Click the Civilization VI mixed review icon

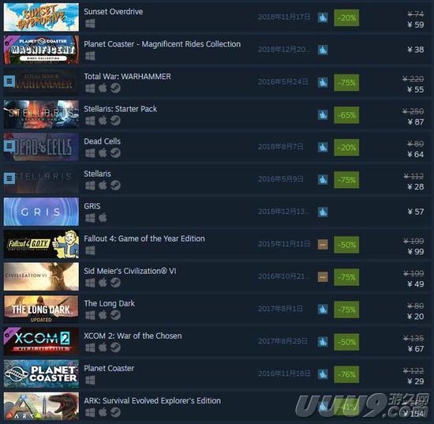pos(323,276)
